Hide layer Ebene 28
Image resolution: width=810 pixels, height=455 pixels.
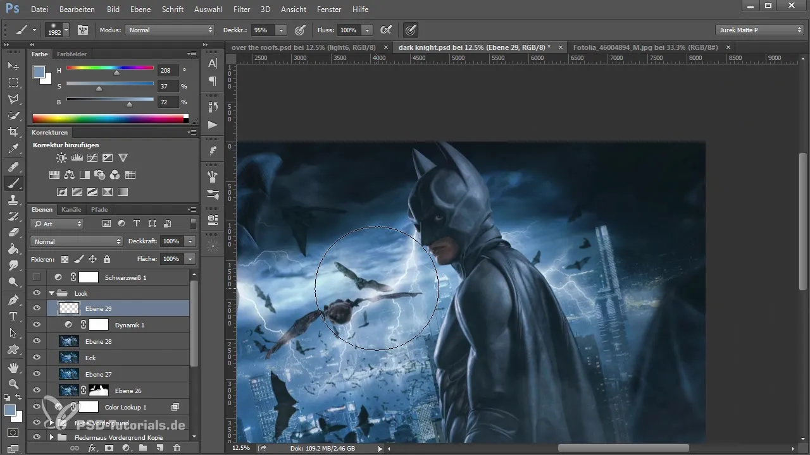37,341
